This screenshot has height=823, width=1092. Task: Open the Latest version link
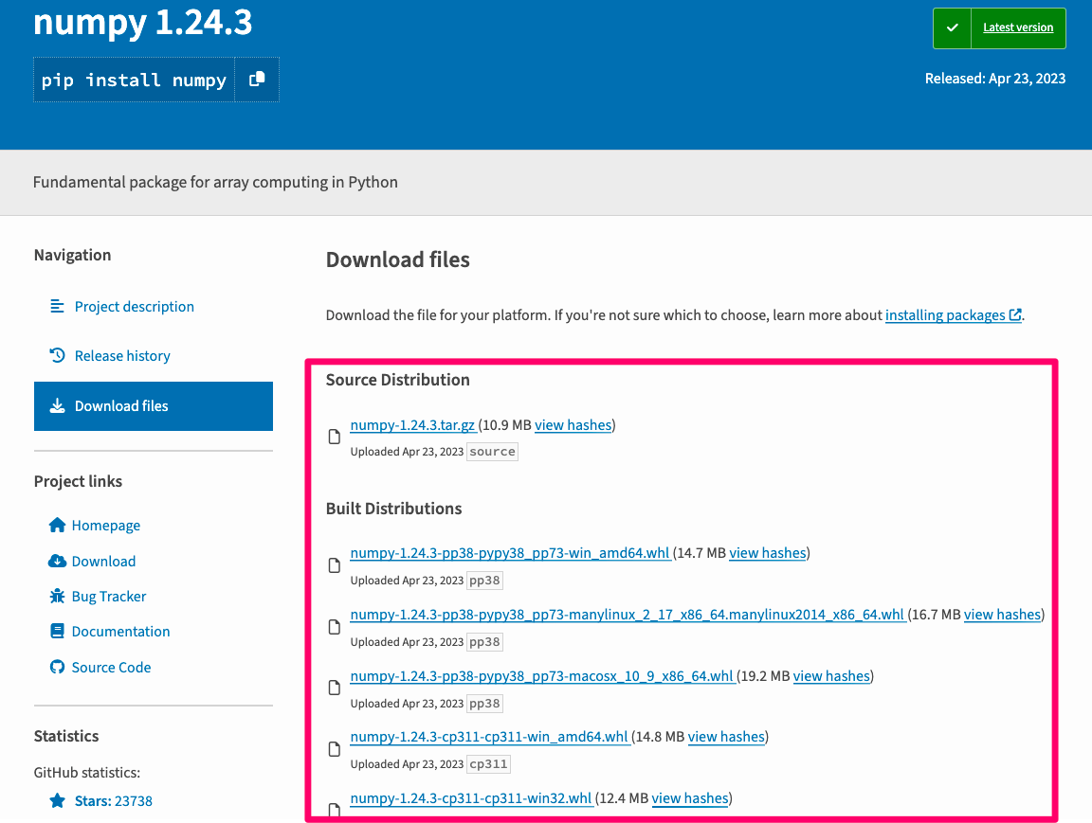click(x=1017, y=27)
